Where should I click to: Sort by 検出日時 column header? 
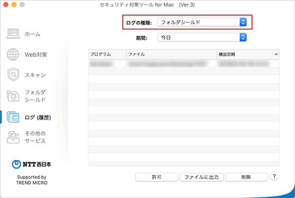pyautogui.click(x=248, y=54)
